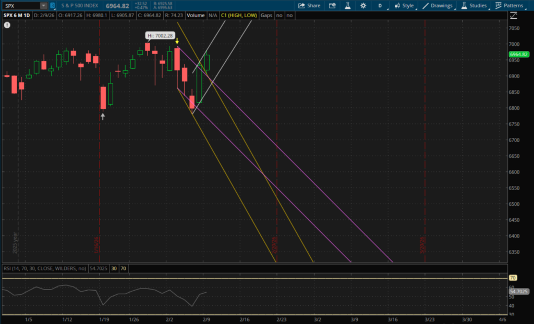Click the white up arrow below 1/19 candle
This screenshot has width=534, height=324.
tap(103, 117)
